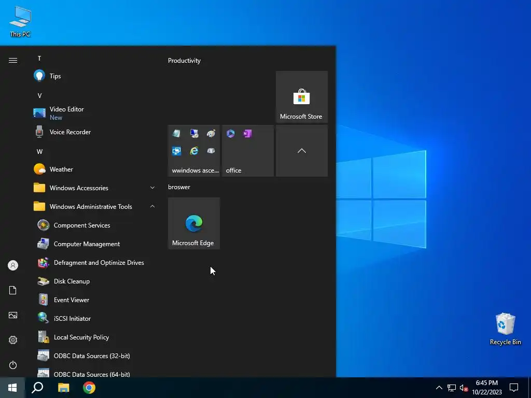Image resolution: width=531 pixels, height=398 pixels.
Task: Open Weather app
Action: point(94,169)
